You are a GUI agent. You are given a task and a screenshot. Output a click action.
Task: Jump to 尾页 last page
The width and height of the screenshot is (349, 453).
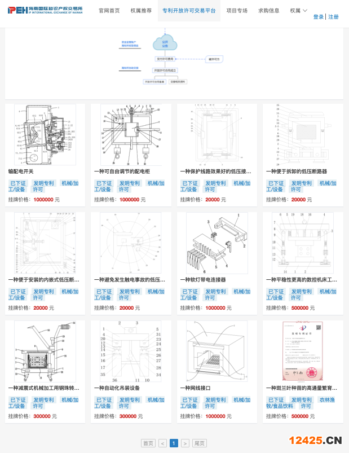pos(199,443)
